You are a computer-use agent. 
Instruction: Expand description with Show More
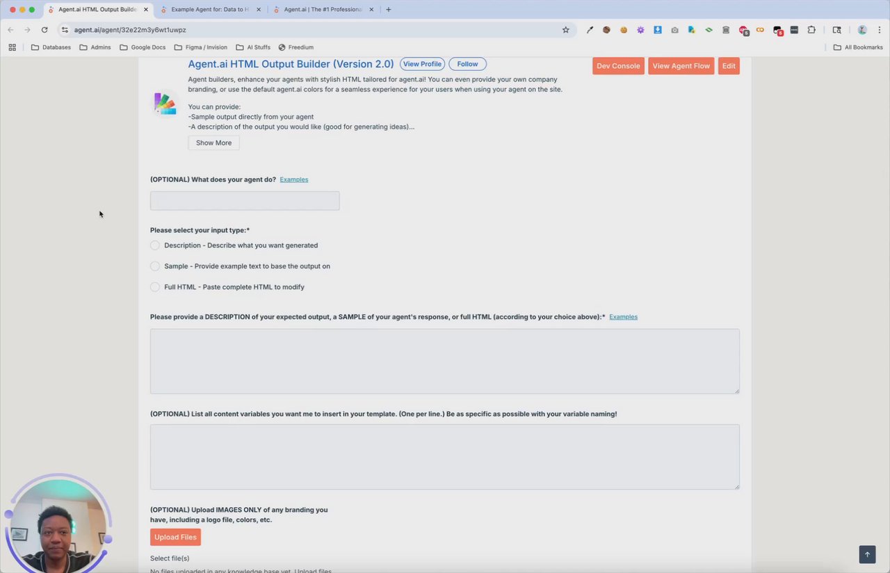pos(213,143)
